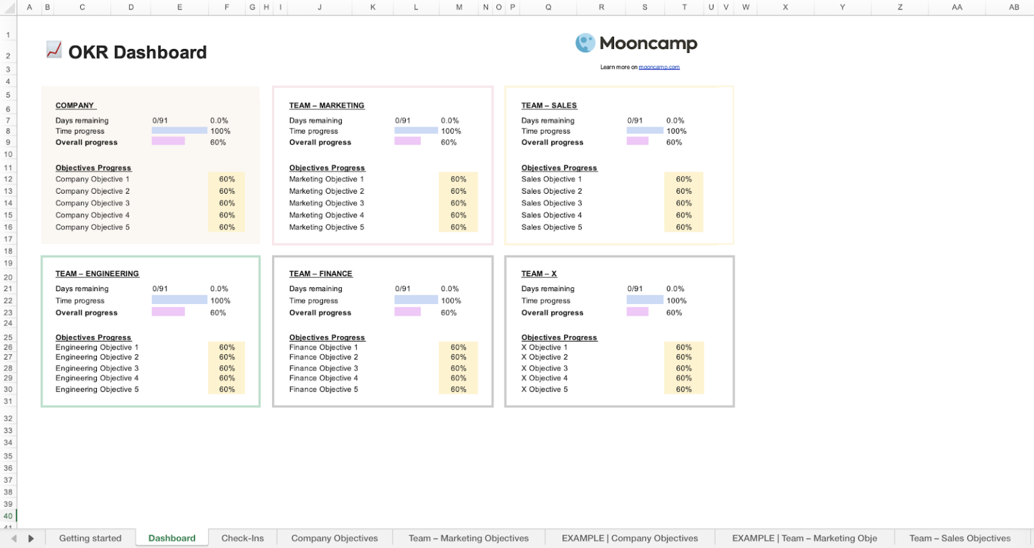The width and height of the screenshot is (1034, 548).
Task: Click Finance Objective 1 60% cell
Action: tap(458, 348)
